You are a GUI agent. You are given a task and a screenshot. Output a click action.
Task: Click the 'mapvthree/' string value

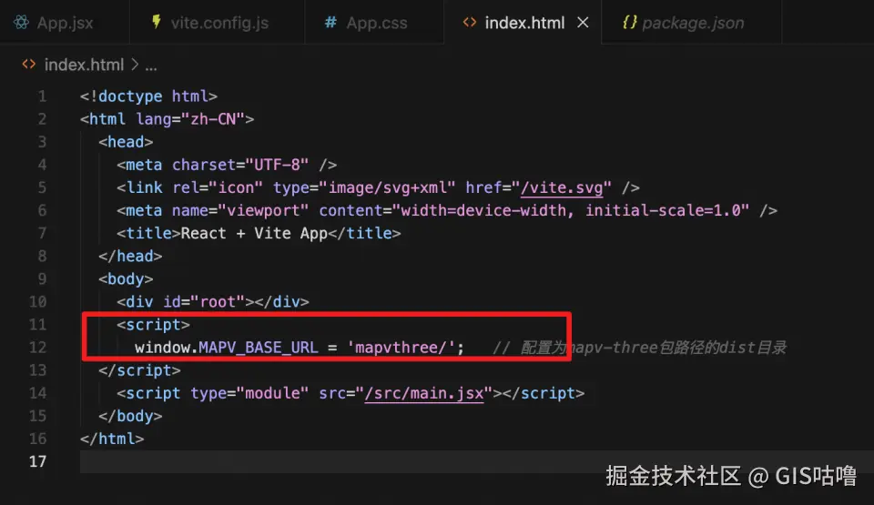click(x=401, y=348)
